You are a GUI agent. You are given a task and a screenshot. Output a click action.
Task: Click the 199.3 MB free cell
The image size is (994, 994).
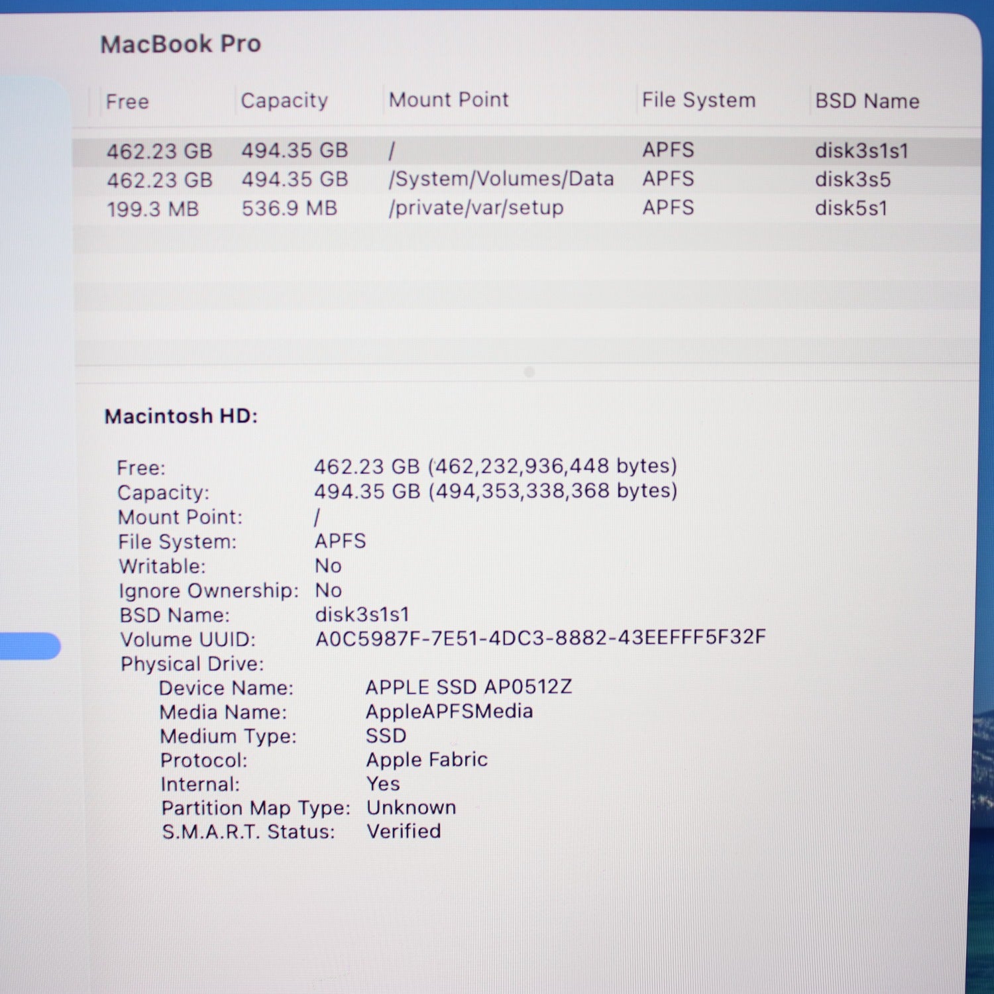click(x=152, y=209)
